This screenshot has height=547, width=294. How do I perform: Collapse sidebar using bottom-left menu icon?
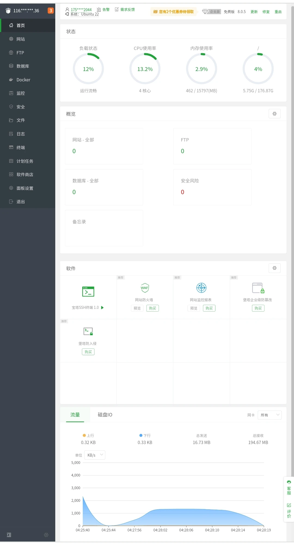click(9, 535)
